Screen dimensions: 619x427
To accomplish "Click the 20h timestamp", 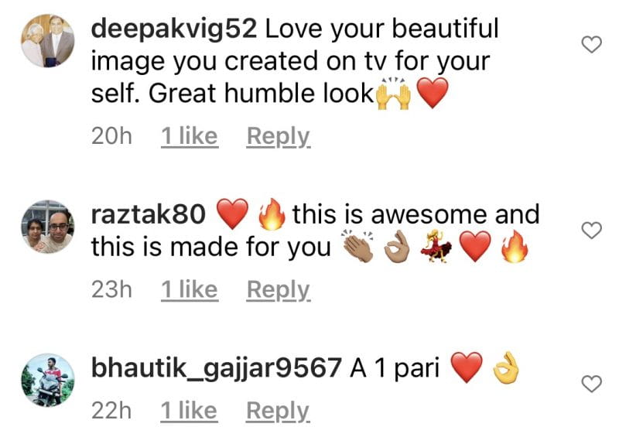I will coord(111,137).
